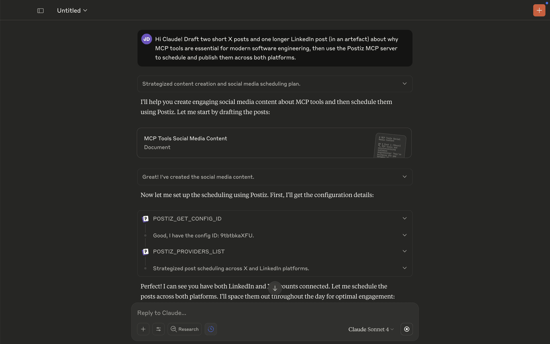Click the Postiz icon beside POSTIZ_GET_CONFIG_ID
550x344 pixels.
point(146,219)
